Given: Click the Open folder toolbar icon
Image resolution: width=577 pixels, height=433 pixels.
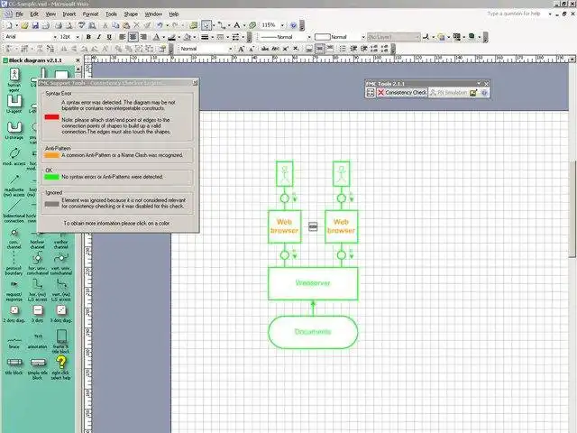Looking at the screenshot, I should tap(24, 25).
